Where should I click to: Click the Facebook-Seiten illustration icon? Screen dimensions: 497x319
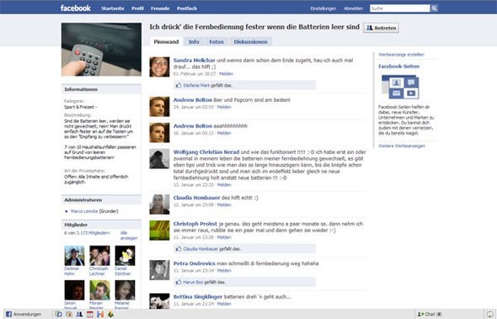[400, 87]
